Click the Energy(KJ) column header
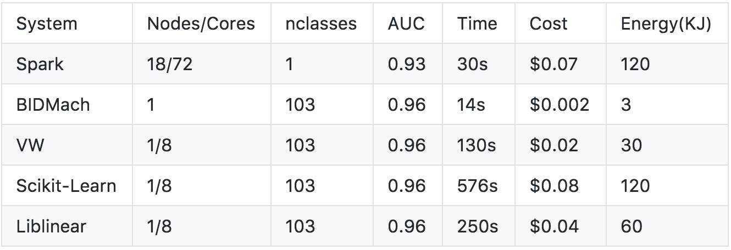Viewport: 731px width, 250px height. (666, 24)
